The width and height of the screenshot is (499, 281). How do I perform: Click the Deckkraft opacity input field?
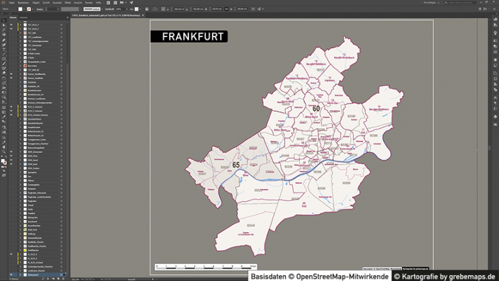120,9
